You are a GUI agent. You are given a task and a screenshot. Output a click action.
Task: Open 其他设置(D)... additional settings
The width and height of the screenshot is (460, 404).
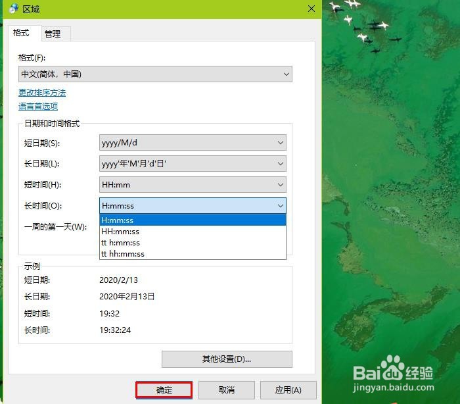click(x=227, y=359)
